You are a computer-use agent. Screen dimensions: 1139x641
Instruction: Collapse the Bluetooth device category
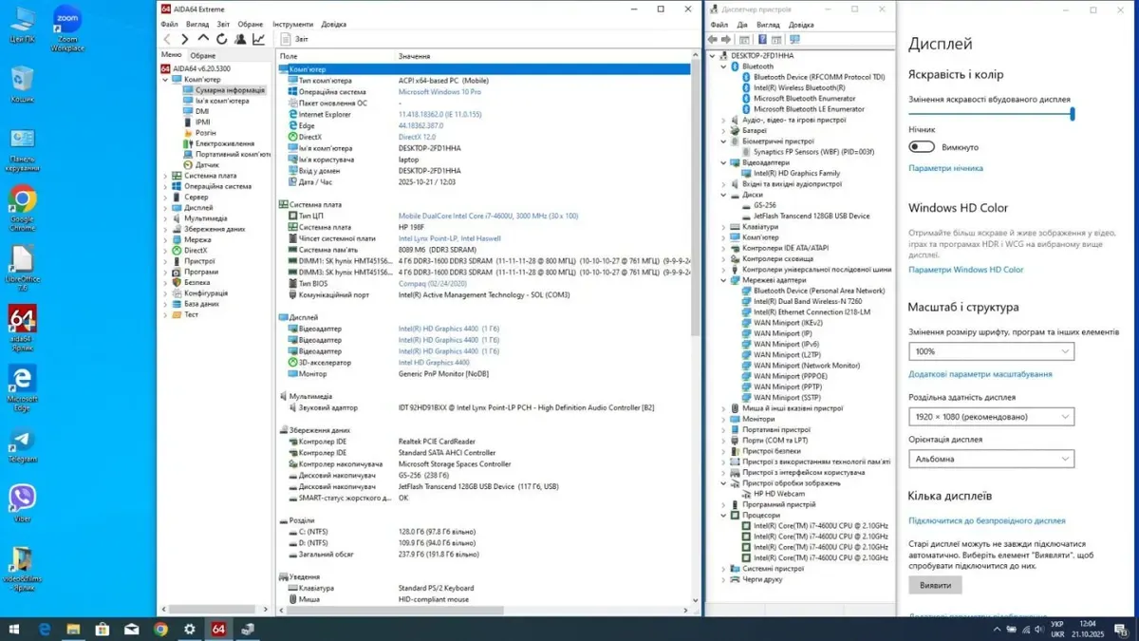723,66
